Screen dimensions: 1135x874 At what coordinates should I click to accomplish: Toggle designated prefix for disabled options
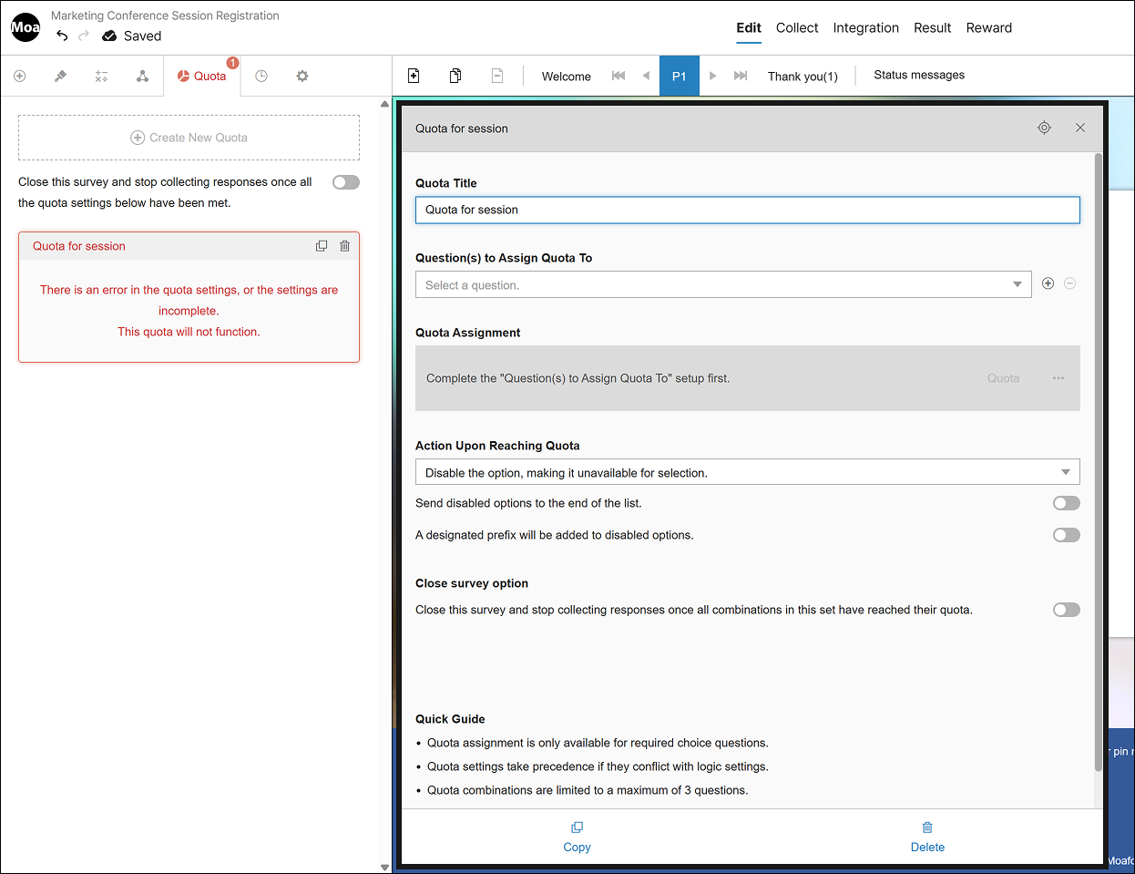click(x=1067, y=535)
